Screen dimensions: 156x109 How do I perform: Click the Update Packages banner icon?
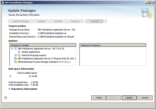click(147, 13)
